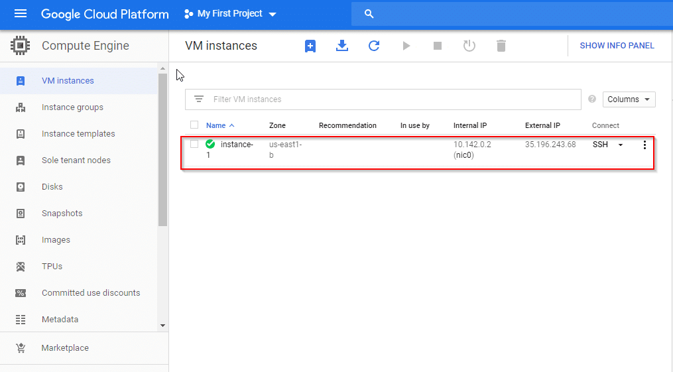
Task: Click the external IP 35.196.243.68
Action: (550, 145)
